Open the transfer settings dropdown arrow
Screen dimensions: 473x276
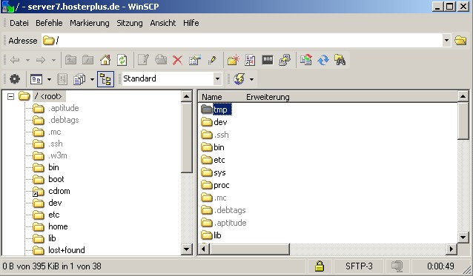click(x=93, y=79)
